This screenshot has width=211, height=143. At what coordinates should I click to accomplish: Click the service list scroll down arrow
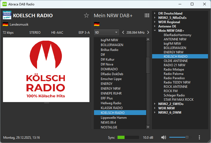(148, 127)
